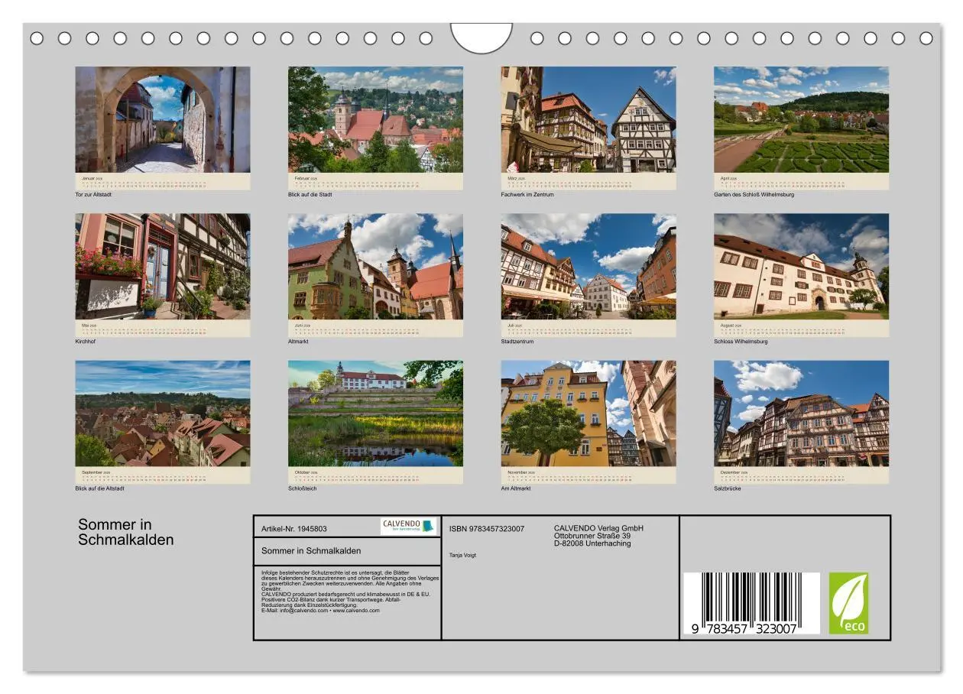Click the boxed 'Sommer in Schmalkalden' title
963x694 pixels.
pos(311,550)
